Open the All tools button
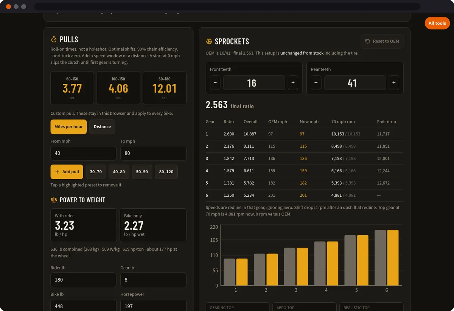The width and height of the screenshot is (454, 311). [x=437, y=23]
